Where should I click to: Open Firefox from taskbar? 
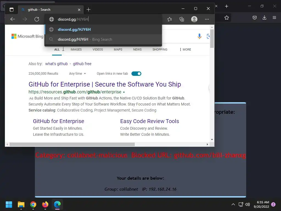[45, 204]
